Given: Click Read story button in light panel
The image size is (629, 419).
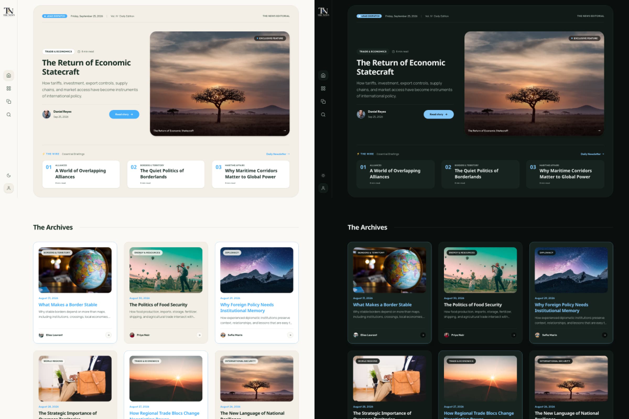Looking at the screenshot, I should coord(124,114).
